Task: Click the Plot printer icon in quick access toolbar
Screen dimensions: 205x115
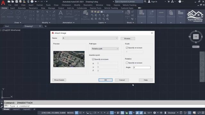Action: pyautogui.click(x=32, y=2)
